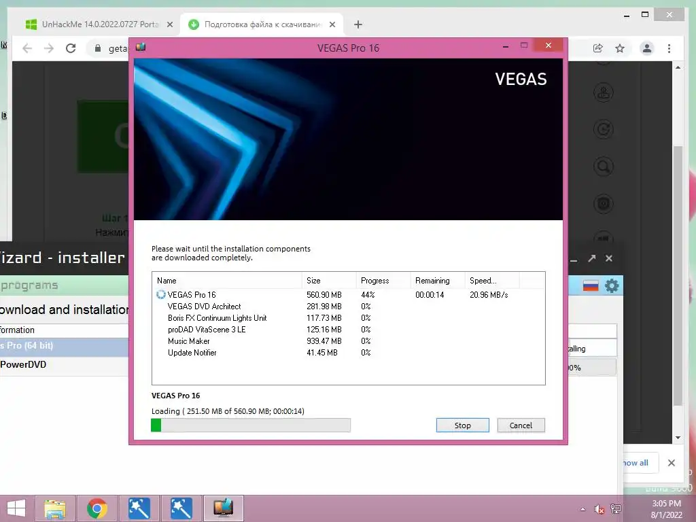Viewport: 696px width, 522px height.
Task: Click the muted volume tray icon
Action: (x=599, y=509)
